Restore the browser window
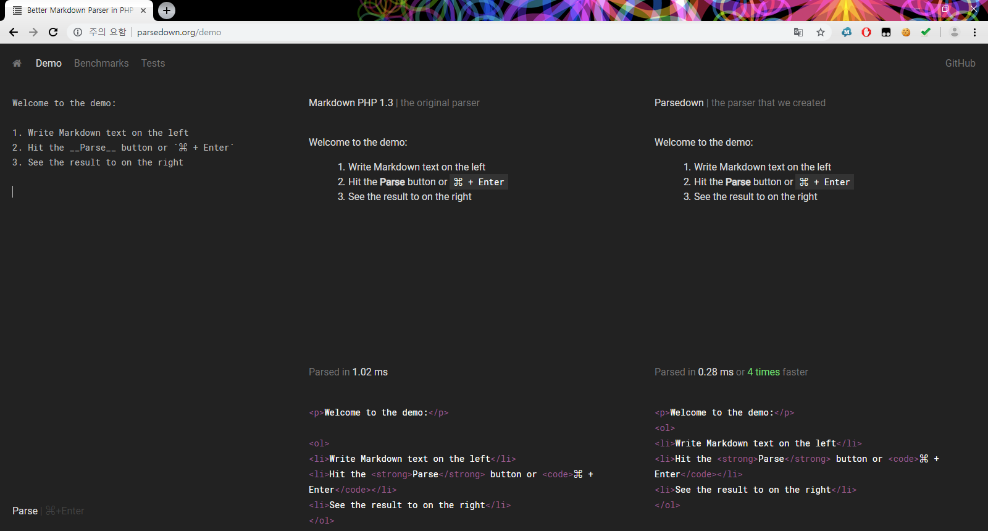Image resolution: width=988 pixels, height=531 pixels. click(945, 9)
